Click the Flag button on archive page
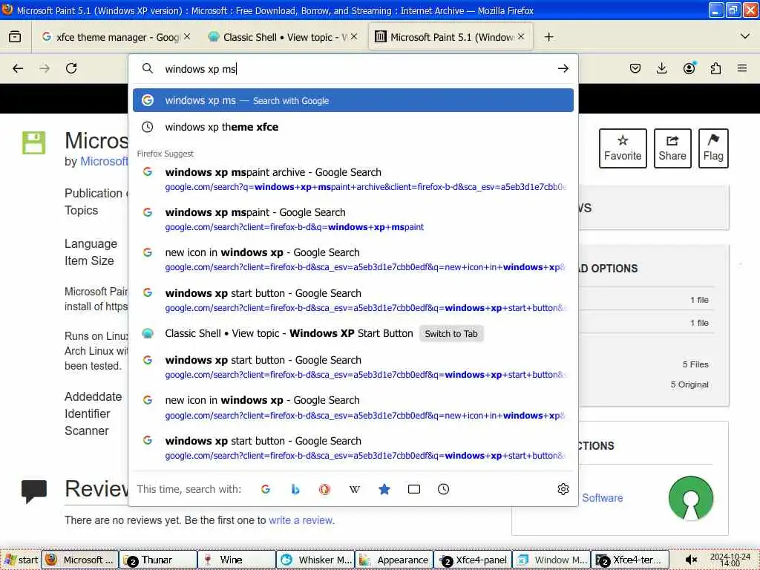This screenshot has width=760, height=570. click(x=713, y=148)
